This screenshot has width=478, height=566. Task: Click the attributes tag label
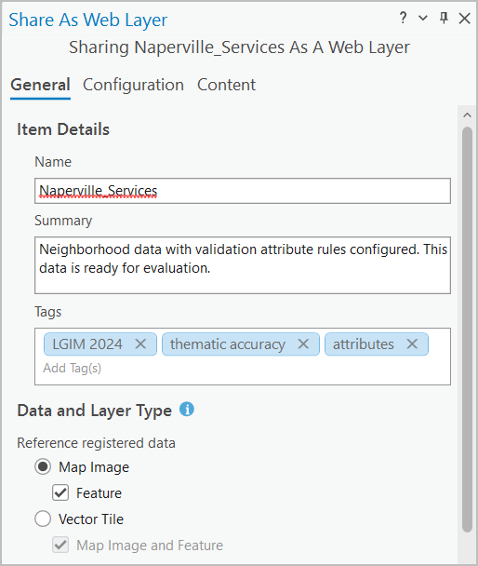click(x=364, y=344)
